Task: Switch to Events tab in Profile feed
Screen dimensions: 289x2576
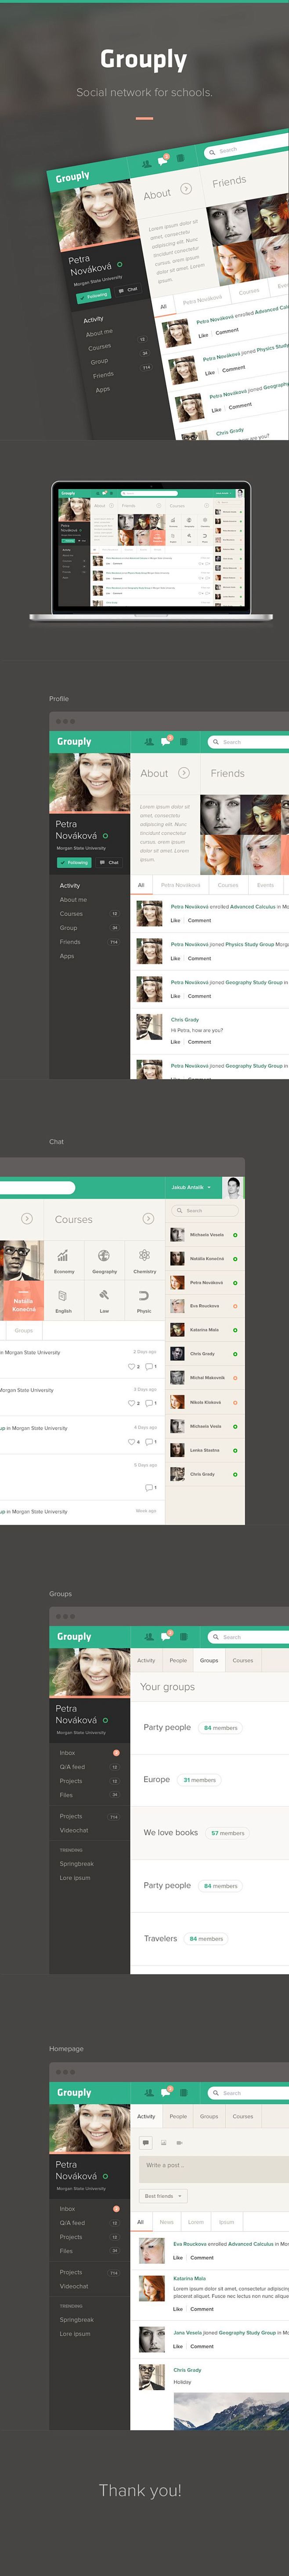Action: point(265,885)
